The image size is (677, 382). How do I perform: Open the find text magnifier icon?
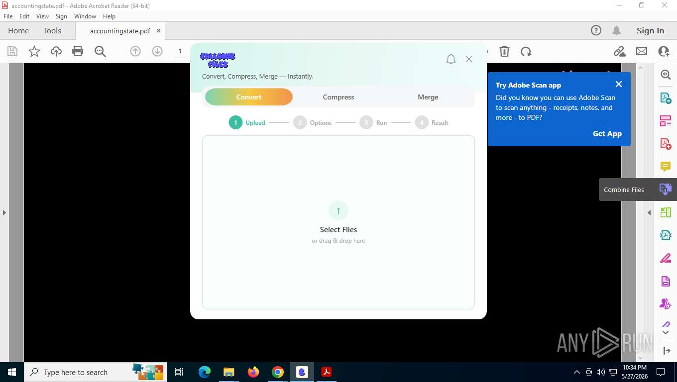pyautogui.click(x=100, y=51)
